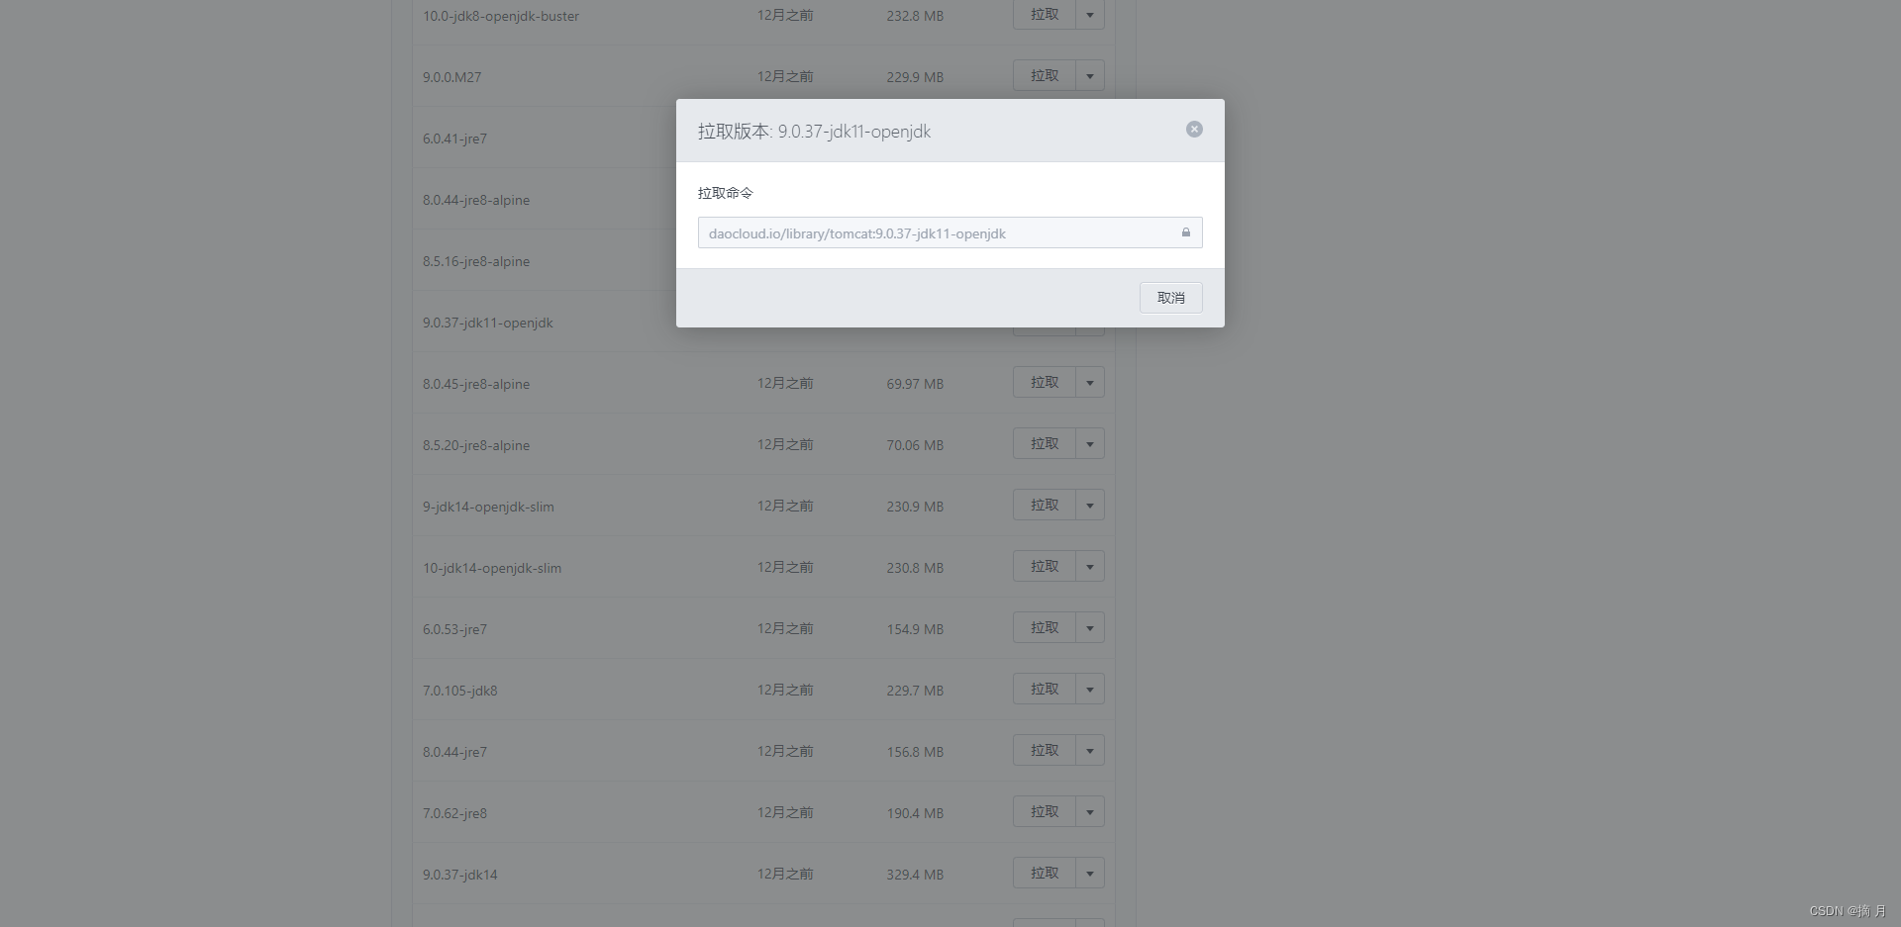
Task: Pull version 8.0.44-jre7
Action: click(x=1044, y=751)
